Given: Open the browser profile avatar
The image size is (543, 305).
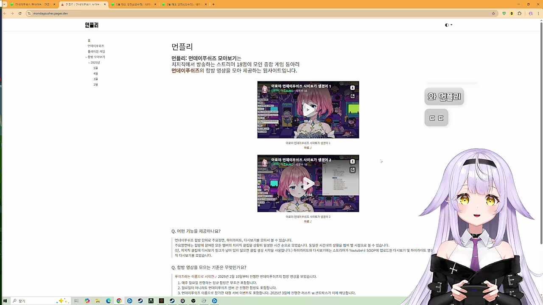Looking at the screenshot, I should (531, 14).
